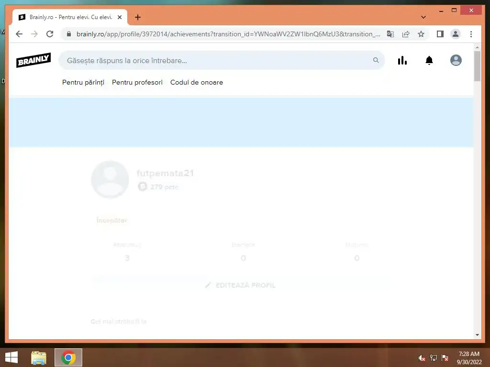
Task: Open a new tab with the plus button
Action: 138,17
